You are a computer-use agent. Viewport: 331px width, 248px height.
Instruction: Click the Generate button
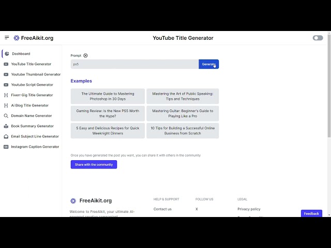[x=208, y=64]
